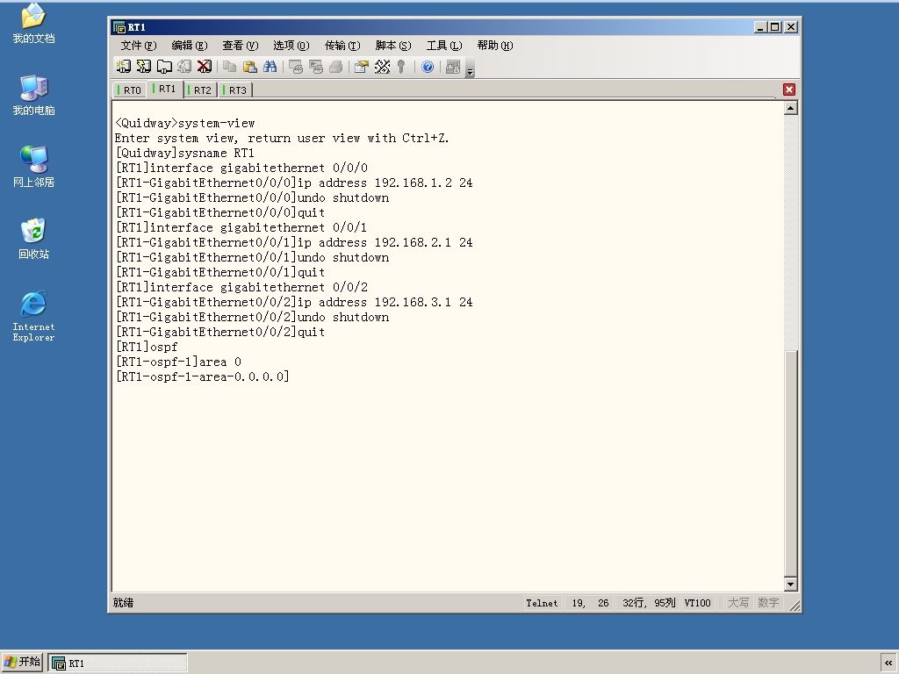Screen dimensions: 899x674
Task: Open the 文件(F) menu
Action: tap(138, 46)
